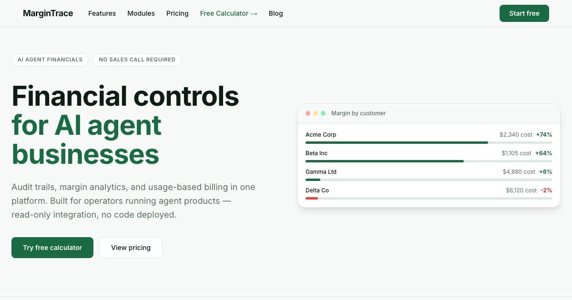Click Try free calculator button
The width and height of the screenshot is (572, 300).
(x=52, y=248)
